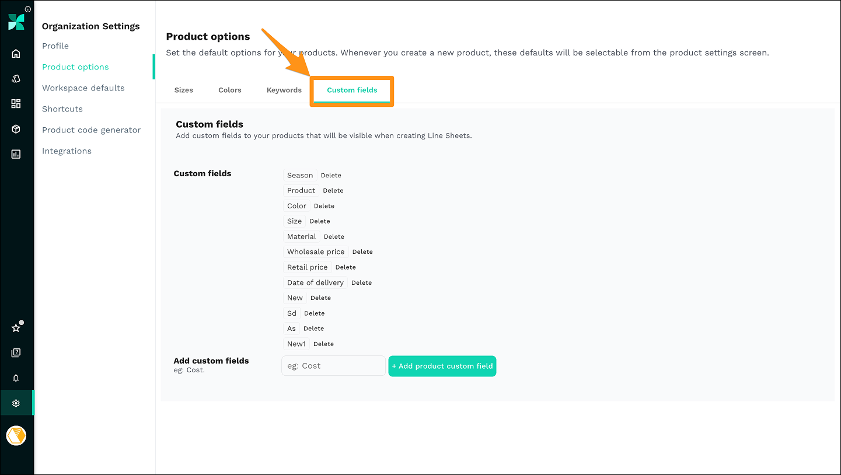Open Profile settings
This screenshot has height=475, width=841.
tap(55, 46)
